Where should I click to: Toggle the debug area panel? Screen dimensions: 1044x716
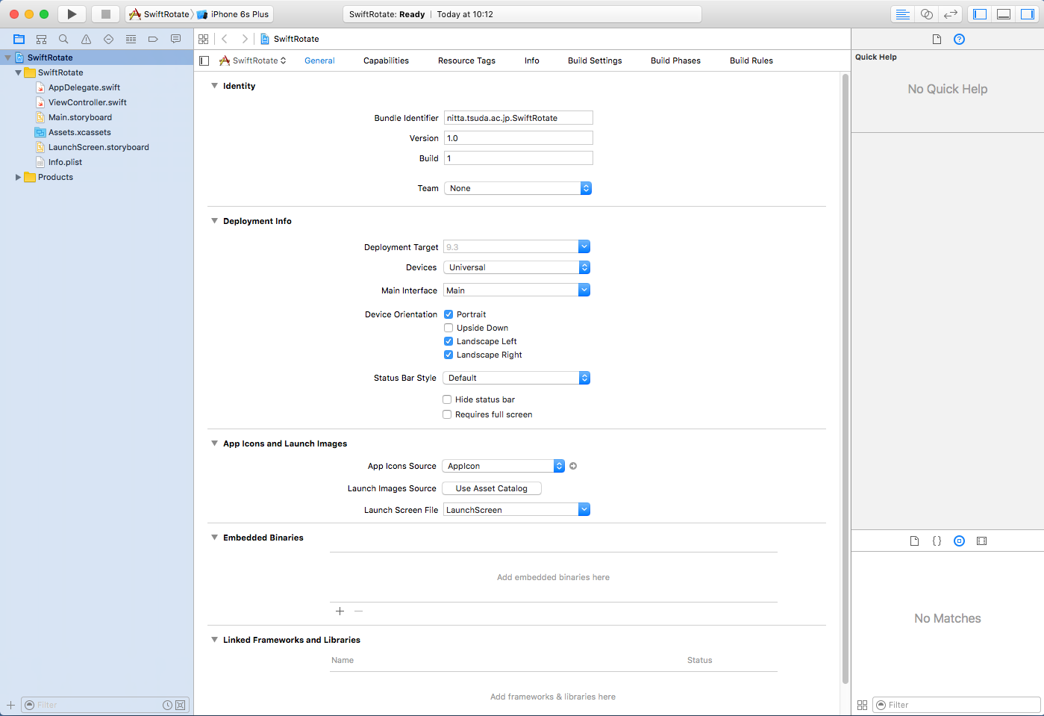[x=1004, y=14]
